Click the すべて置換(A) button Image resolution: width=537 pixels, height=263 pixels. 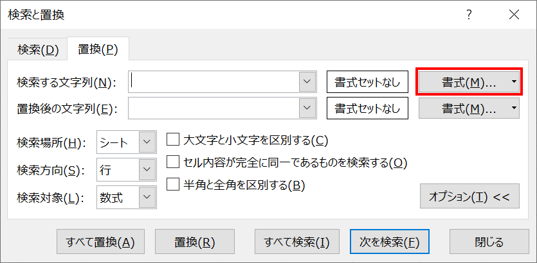(x=100, y=242)
